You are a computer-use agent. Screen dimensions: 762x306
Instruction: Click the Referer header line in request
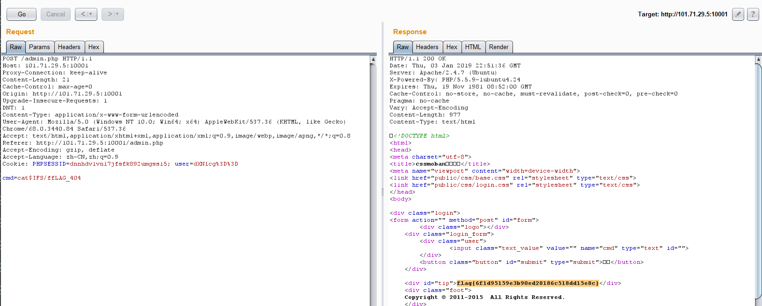(83, 143)
